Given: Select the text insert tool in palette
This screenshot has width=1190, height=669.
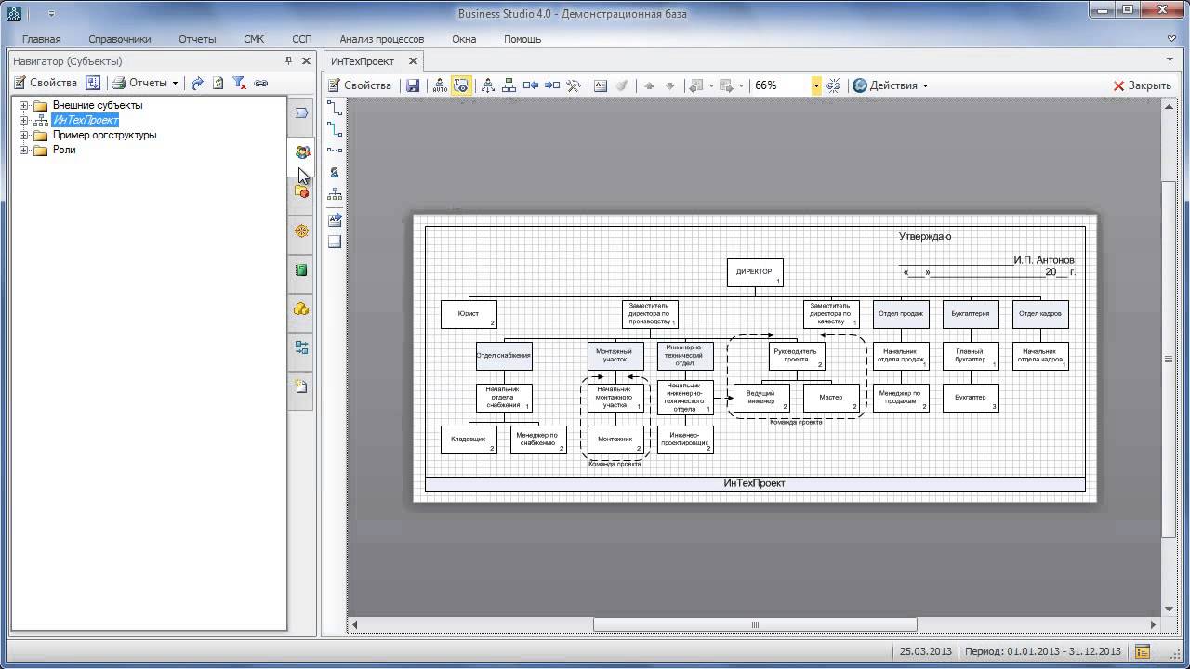Looking at the screenshot, I should (x=335, y=220).
